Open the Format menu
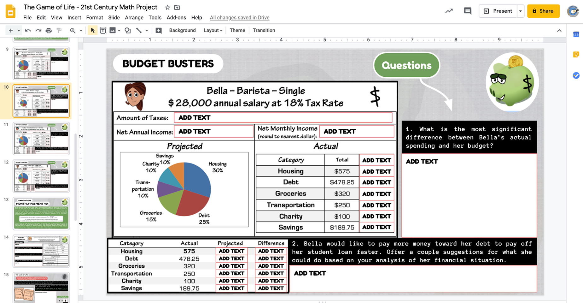 (95, 18)
